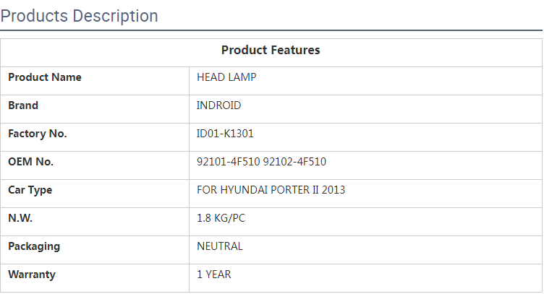Viewport: 544px width, 294px height.
Task: Select the Product Features table header
Action: pos(271,51)
